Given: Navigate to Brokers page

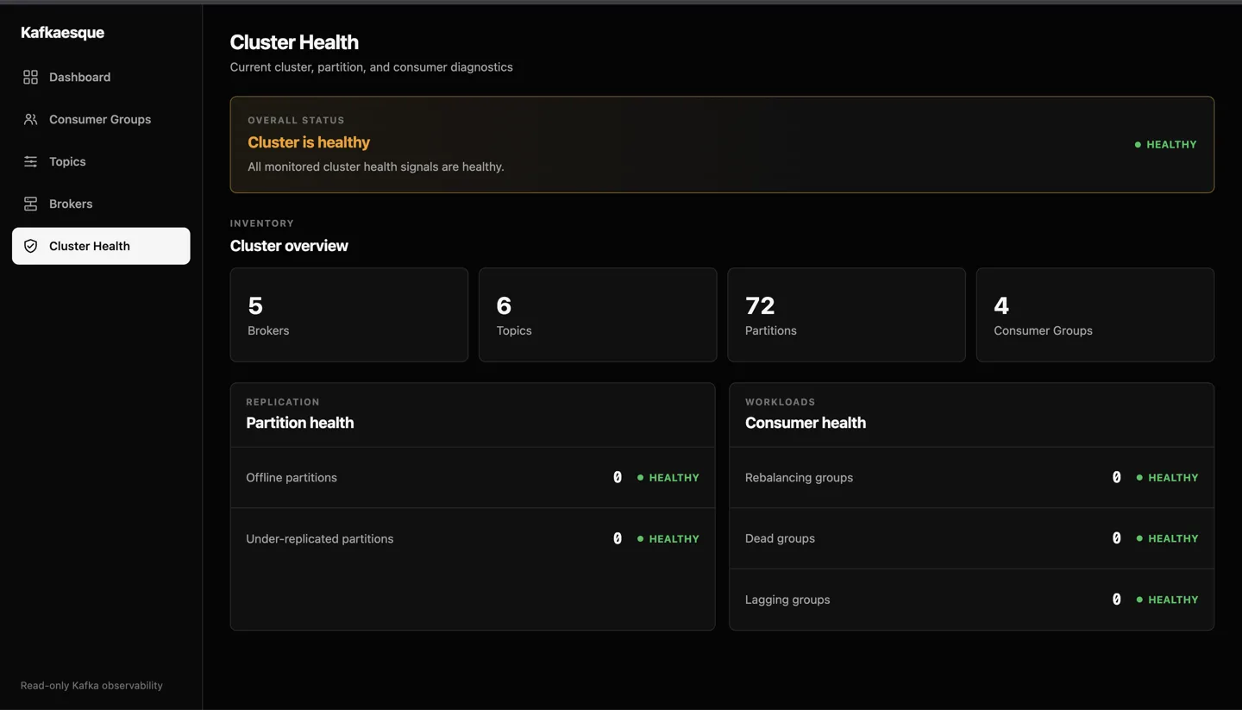Looking at the screenshot, I should click(x=101, y=204).
